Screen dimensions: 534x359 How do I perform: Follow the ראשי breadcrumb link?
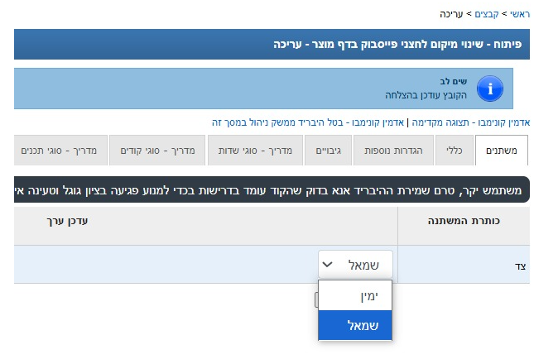520,14
